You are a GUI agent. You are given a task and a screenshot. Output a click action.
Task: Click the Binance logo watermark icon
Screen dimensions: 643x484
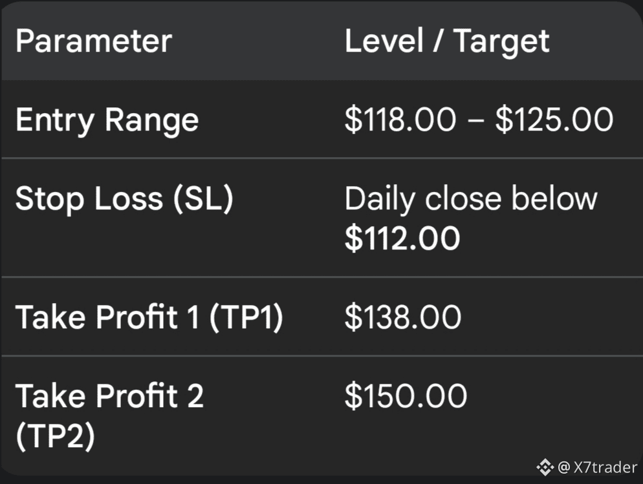click(x=545, y=466)
